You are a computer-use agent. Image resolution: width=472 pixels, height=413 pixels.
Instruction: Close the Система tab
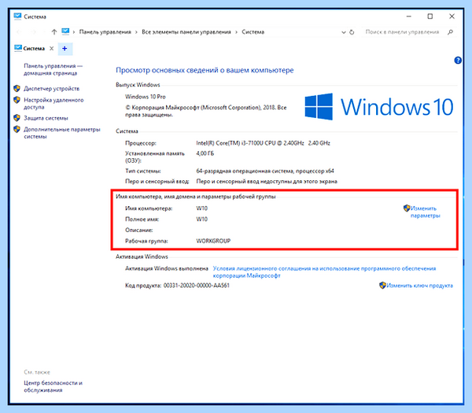point(51,49)
